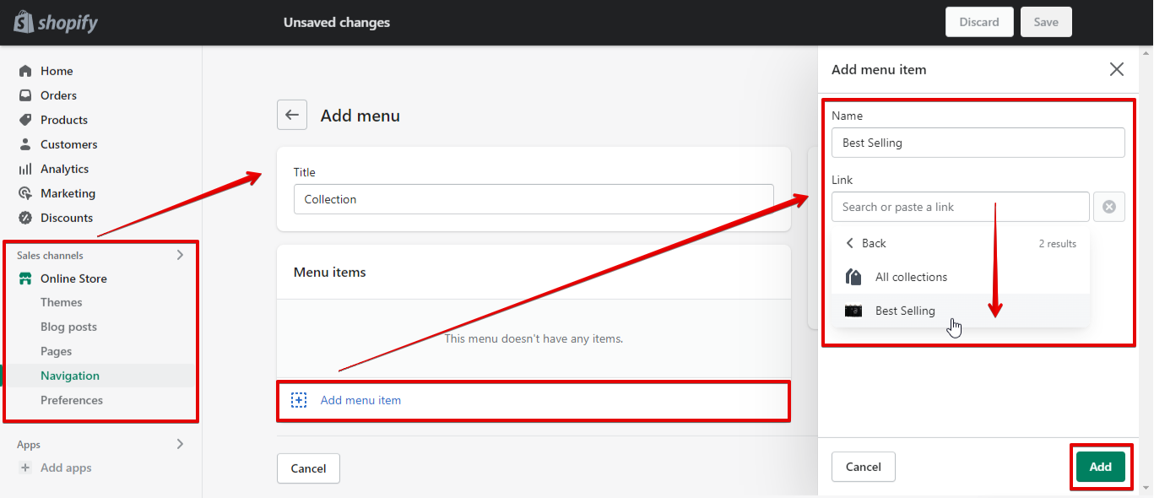Click the Discounts badge icon
The height and width of the screenshot is (498, 1154).
click(25, 218)
